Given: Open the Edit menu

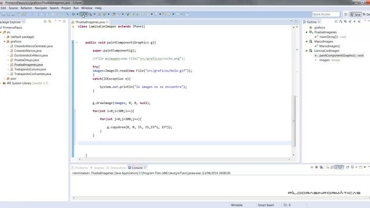Looking at the screenshot, I should [3, 8].
